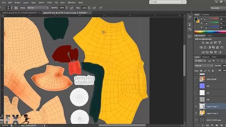
Task: Open the Brush Presets panel icon
Action: [x=190, y=29]
